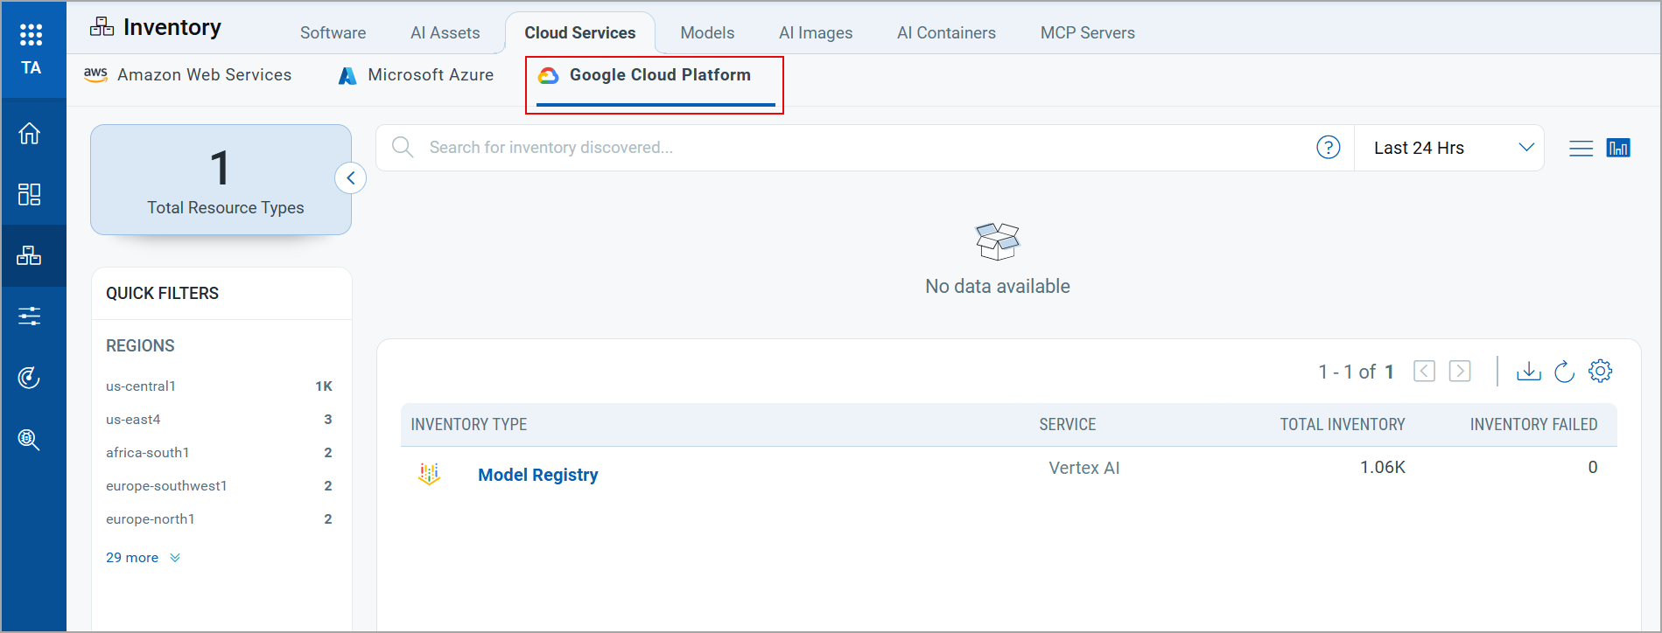1662x633 pixels.
Task: Switch to the Software tab
Action: [333, 33]
